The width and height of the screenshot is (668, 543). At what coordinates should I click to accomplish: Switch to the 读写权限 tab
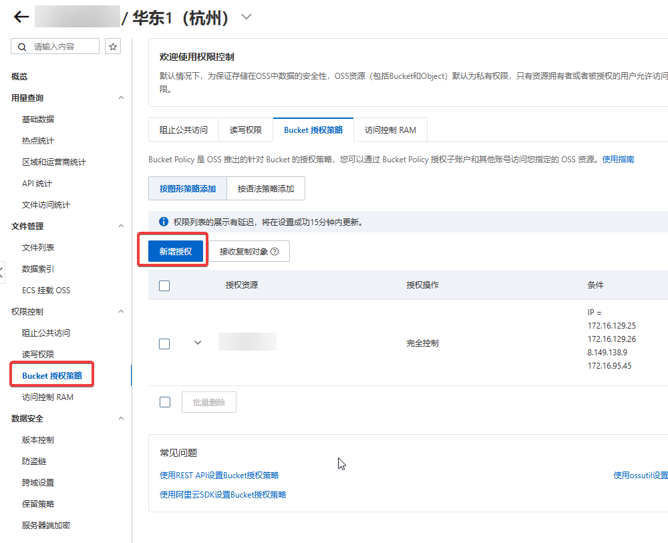point(245,129)
